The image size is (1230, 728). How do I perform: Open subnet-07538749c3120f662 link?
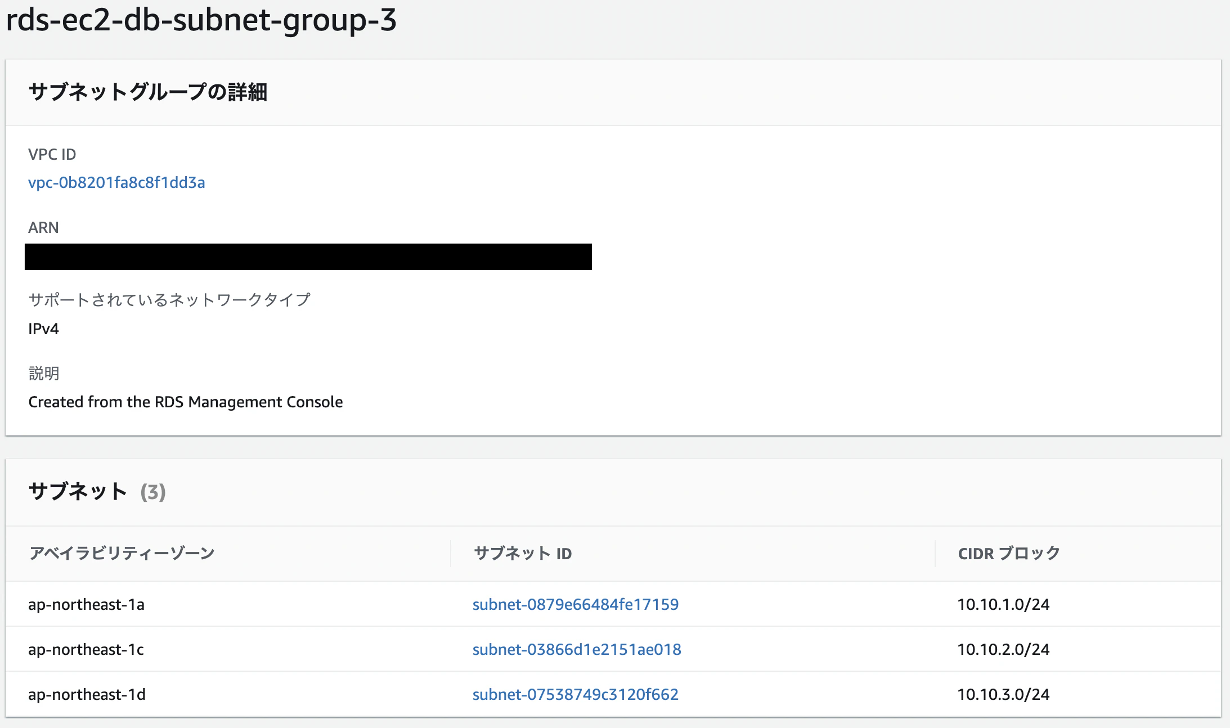[575, 694]
